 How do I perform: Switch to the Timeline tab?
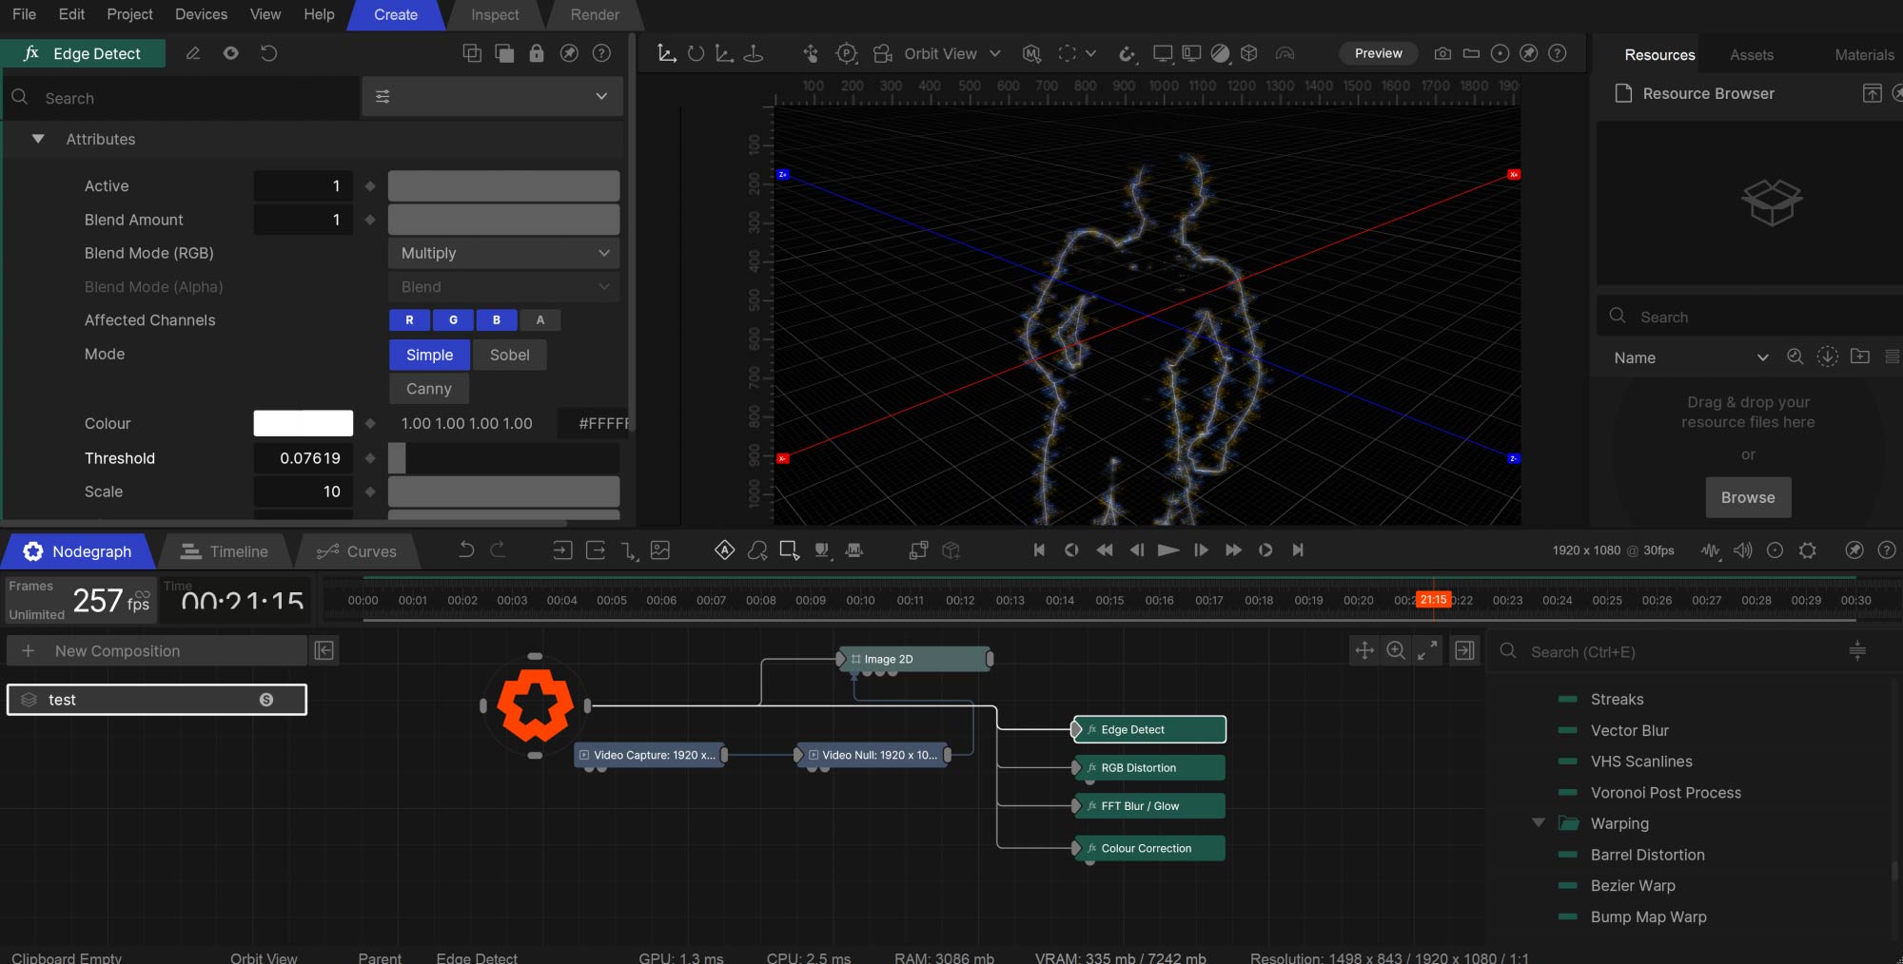tap(225, 551)
